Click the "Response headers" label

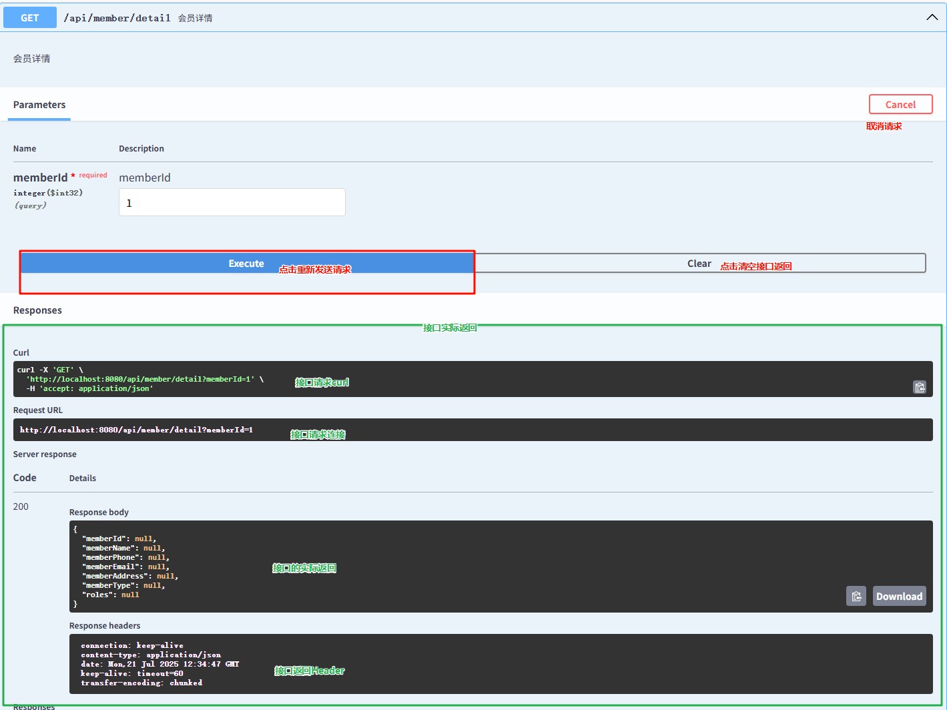click(105, 625)
